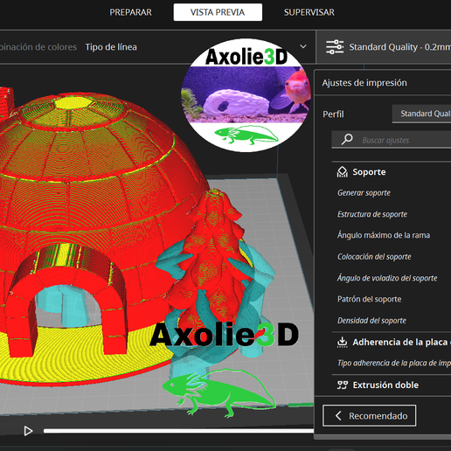Screen dimensions: 451x451
Task: Click the simulation progress slider track
Action: [178, 431]
